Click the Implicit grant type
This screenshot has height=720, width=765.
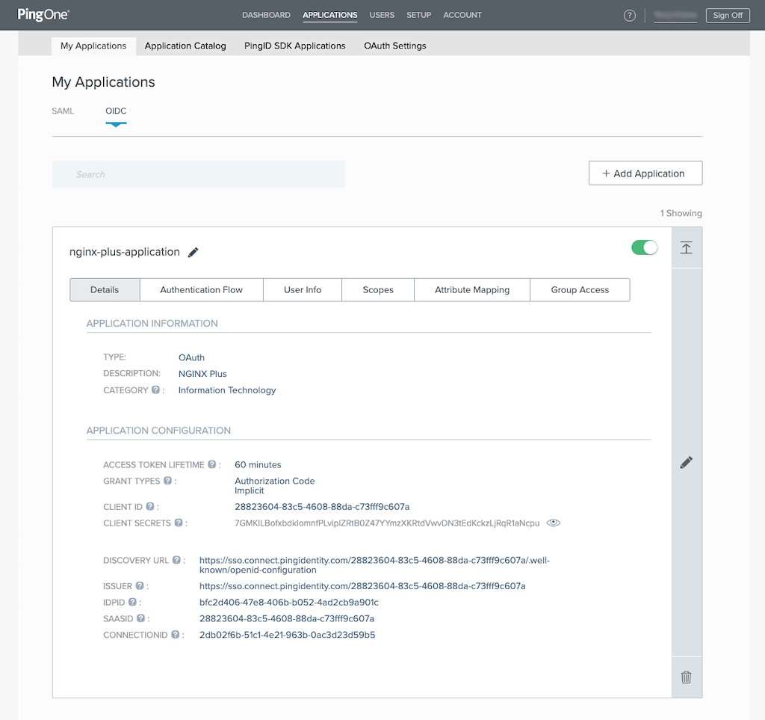click(250, 490)
